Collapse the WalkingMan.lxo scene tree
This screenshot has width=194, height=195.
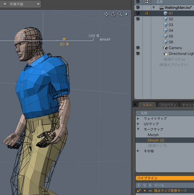[x=154, y=7]
